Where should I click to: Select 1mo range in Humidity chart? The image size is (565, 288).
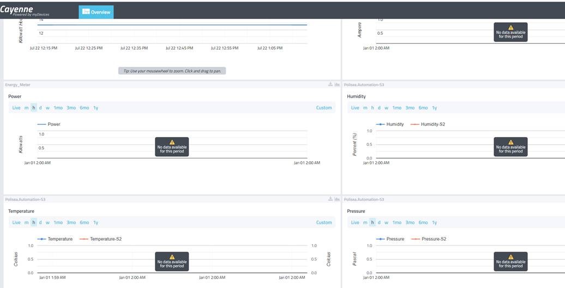(396, 107)
